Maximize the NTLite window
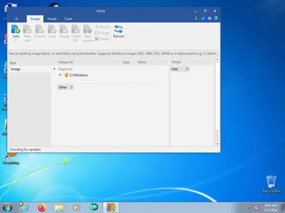The height and width of the screenshot is (213, 285). point(205,11)
